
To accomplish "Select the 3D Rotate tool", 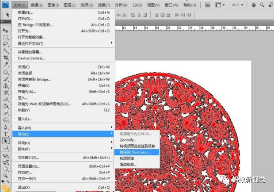I will [6, 155].
